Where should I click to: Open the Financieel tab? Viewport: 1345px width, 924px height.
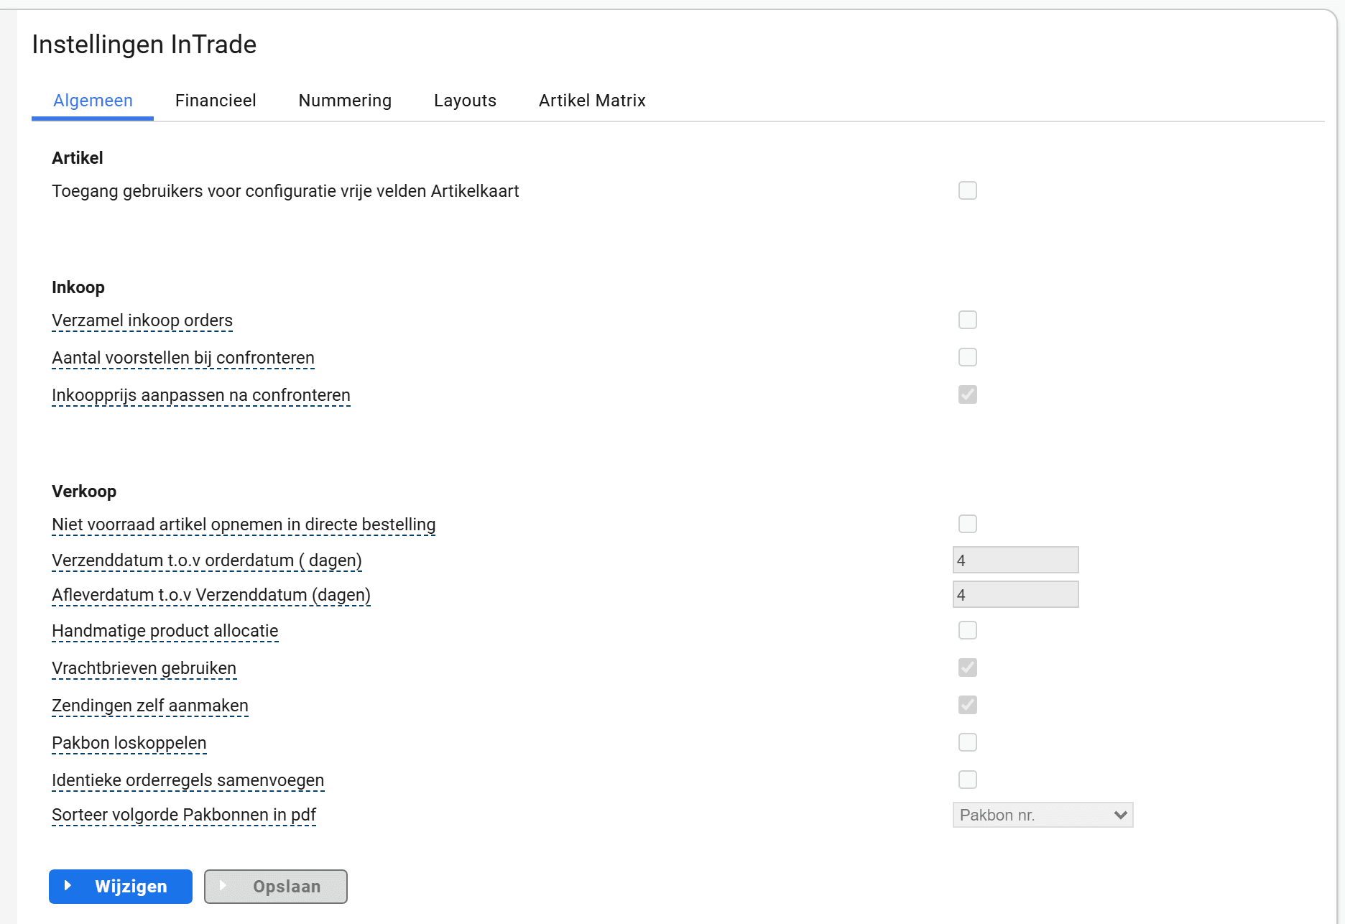(x=216, y=101)
